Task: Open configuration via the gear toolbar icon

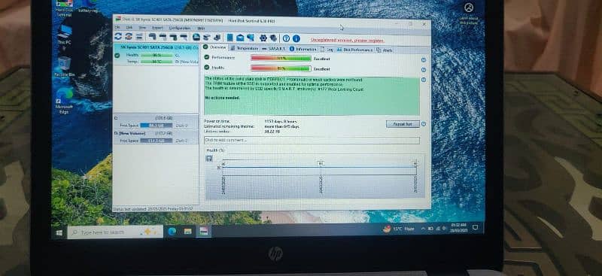Action: click(263, 38)
